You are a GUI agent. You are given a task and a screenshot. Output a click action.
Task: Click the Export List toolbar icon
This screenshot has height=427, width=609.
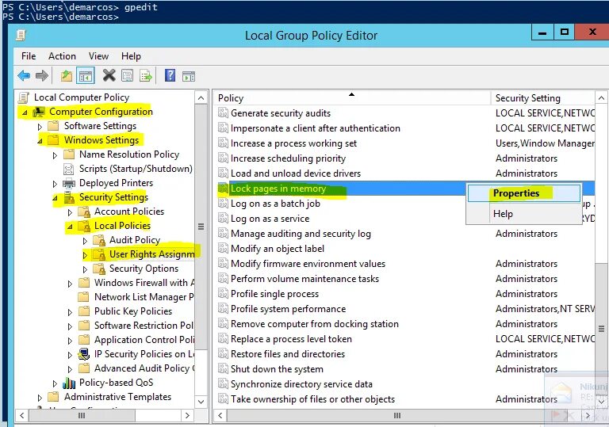146,75
